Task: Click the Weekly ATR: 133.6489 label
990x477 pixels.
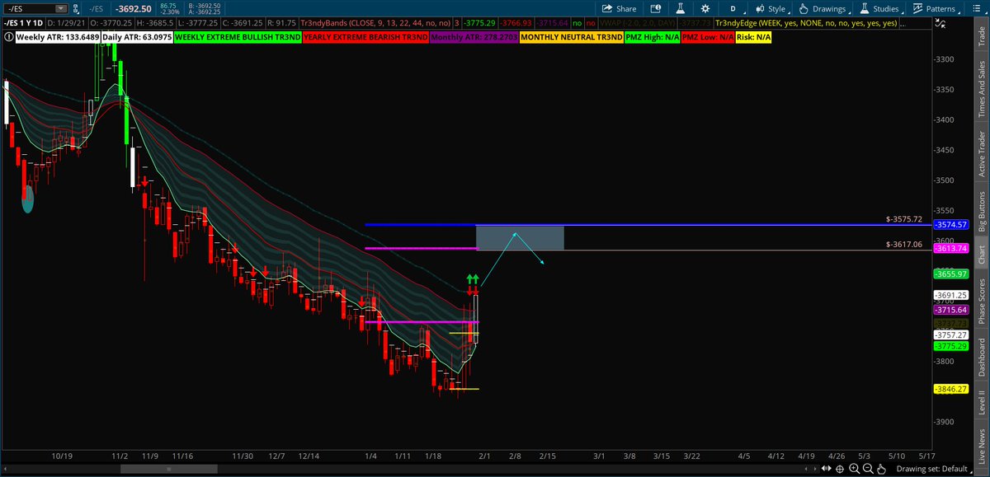Action: point(56,38)
